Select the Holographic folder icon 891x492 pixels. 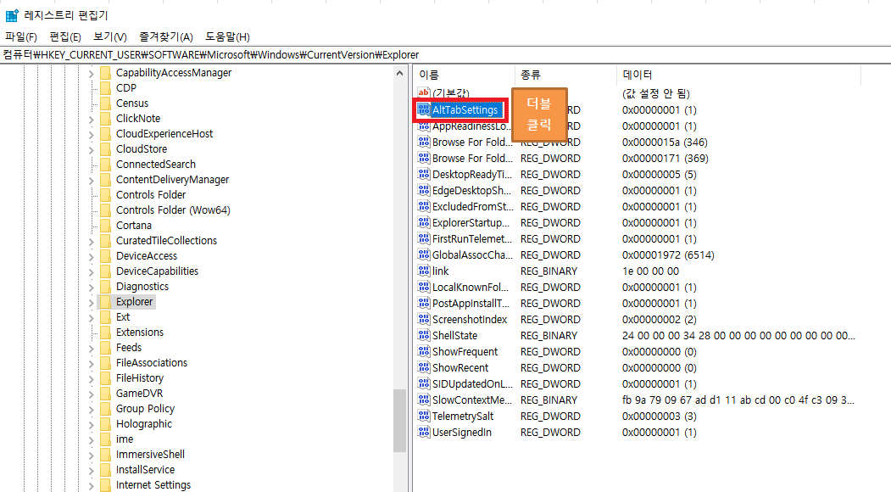105,424
